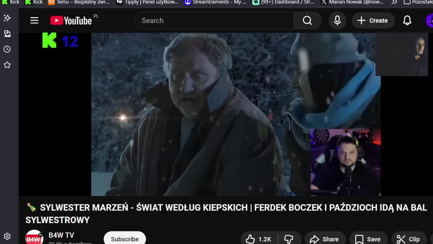Create a Clip of the video
Screen dimensions: 433x244
(408, 239)
